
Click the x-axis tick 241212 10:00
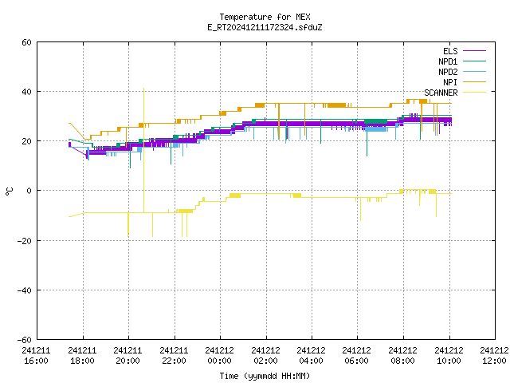click(x=449, y=356)
